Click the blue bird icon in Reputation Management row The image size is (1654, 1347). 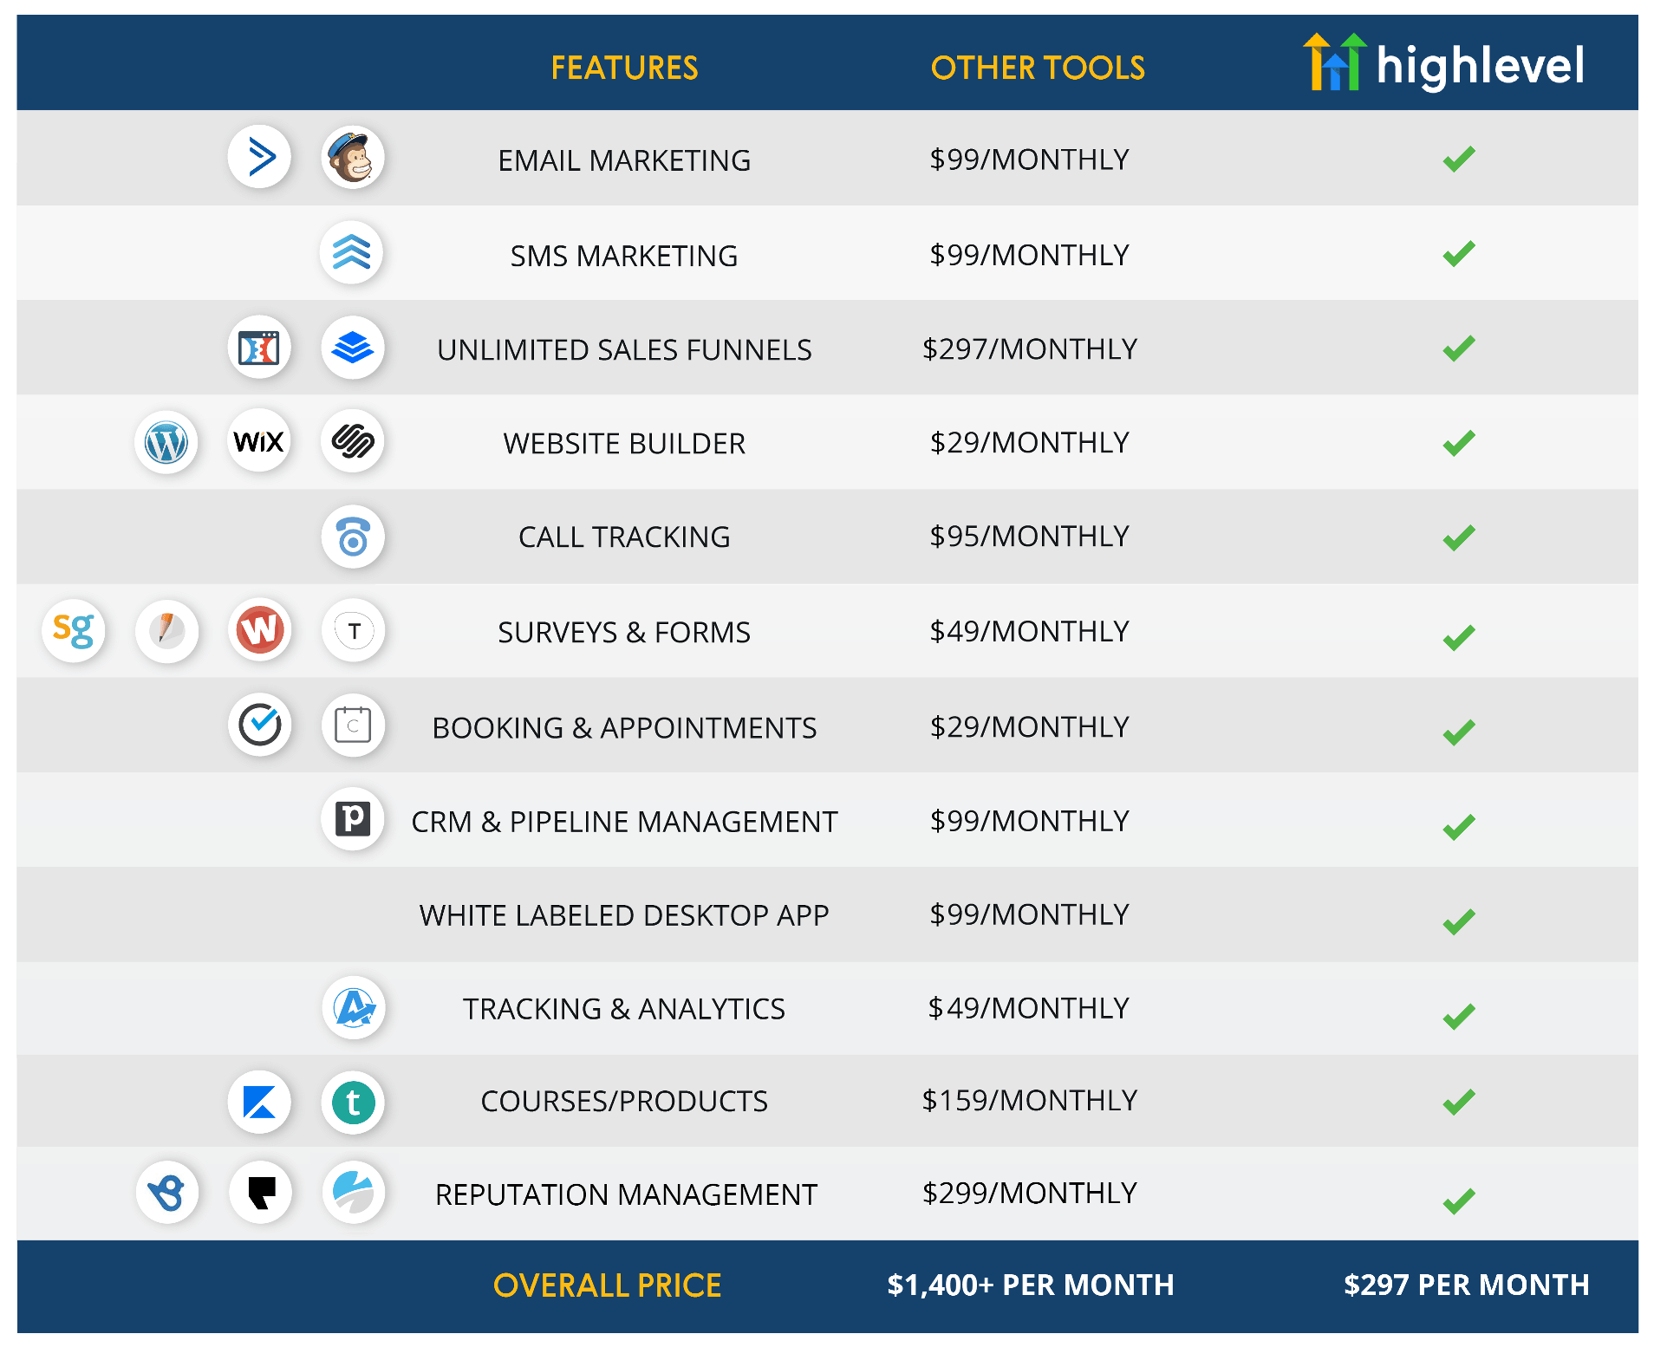point(166,1193)
